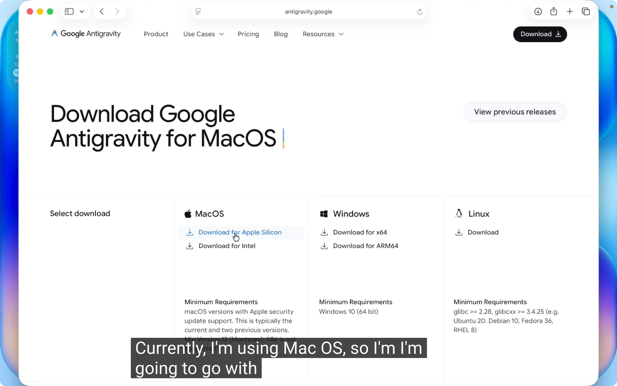Expand the Resources dropdown
This screenshot has height=386, width=617.
[323, 34]
